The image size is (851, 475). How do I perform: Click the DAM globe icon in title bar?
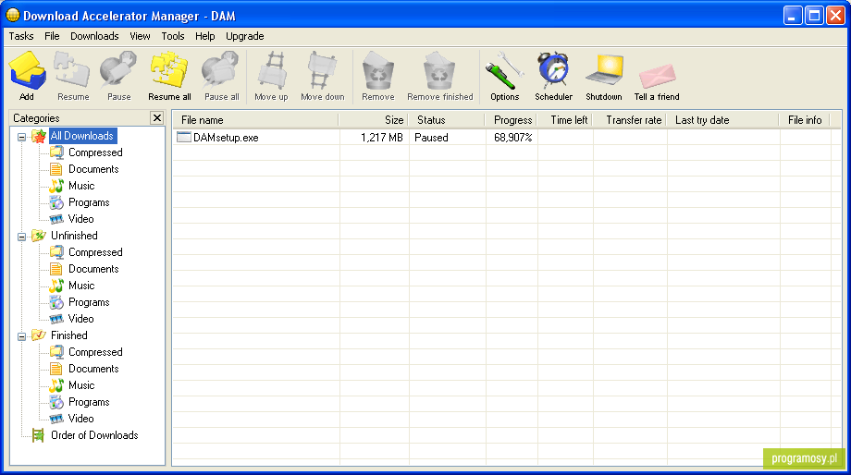[x=12, y=15]
